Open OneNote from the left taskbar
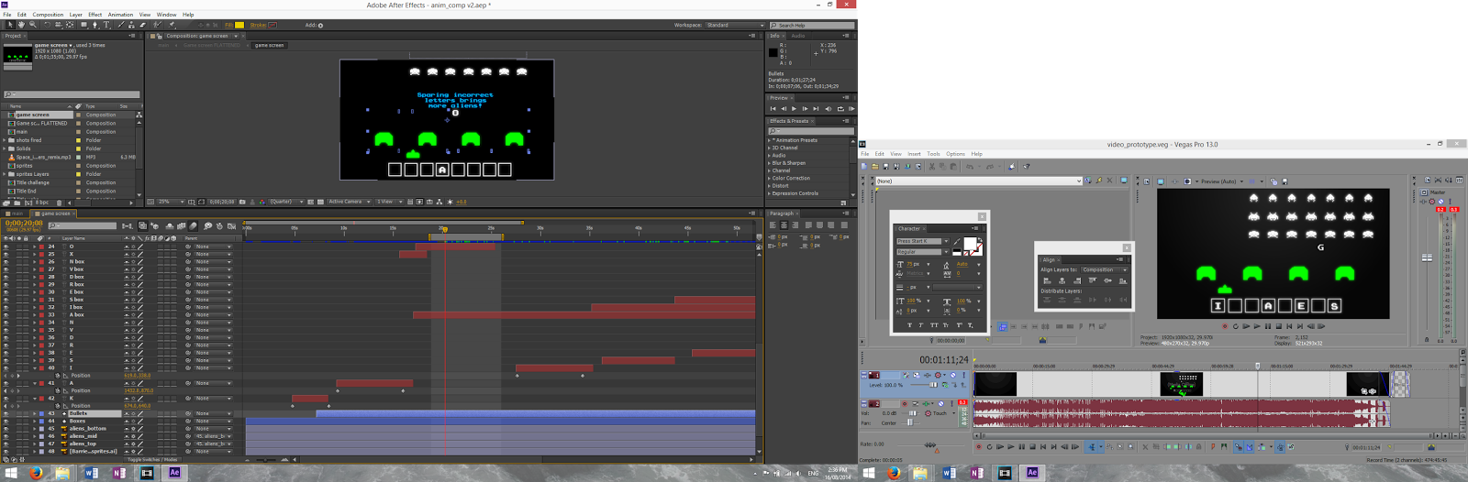Image resolution: width=1468 pixels, height=482 pixels. click(118, 473)
